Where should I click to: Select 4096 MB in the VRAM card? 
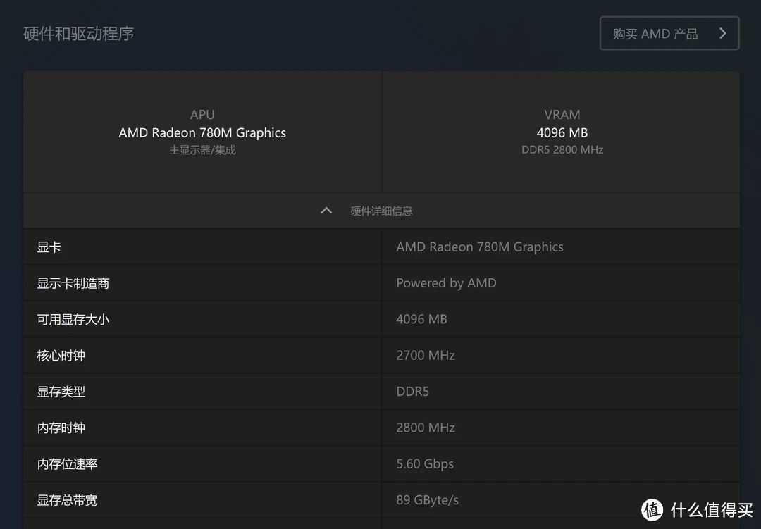coord(562,132)
